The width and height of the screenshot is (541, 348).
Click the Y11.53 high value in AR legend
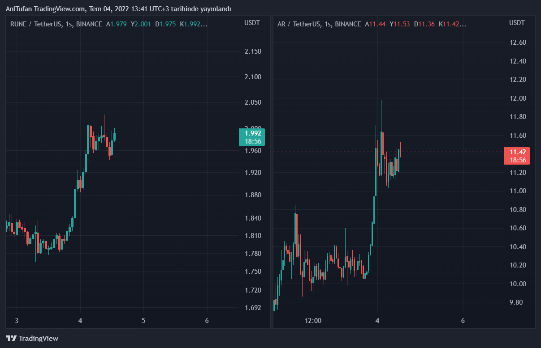[x=399, y=24]
